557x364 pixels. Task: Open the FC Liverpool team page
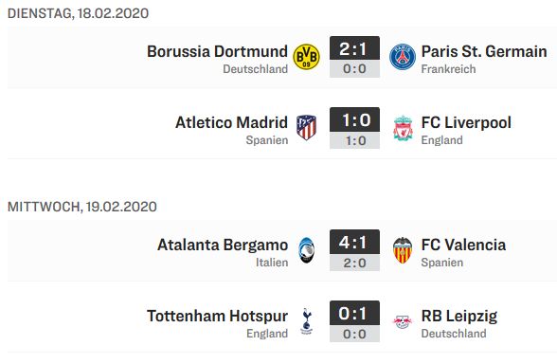[466, 122]
